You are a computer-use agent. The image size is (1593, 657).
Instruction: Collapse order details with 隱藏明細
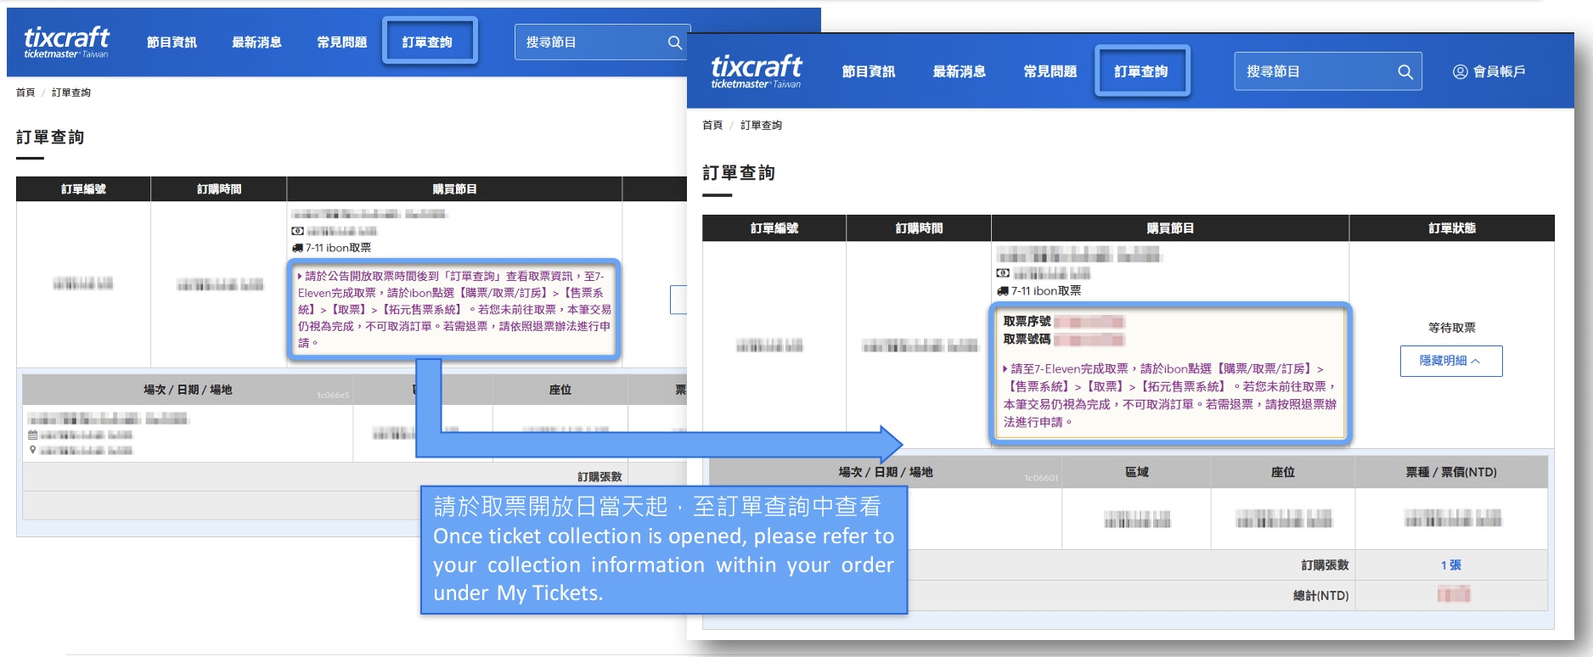point(1450,361)
